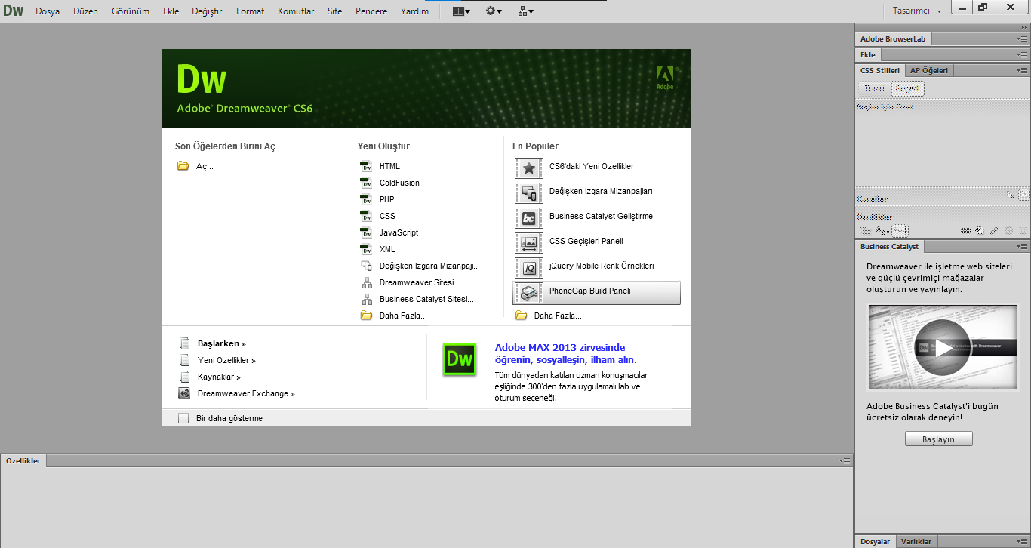Open the Kaynaklar » link
1031x548 pixels.
(x=219, y=377)
